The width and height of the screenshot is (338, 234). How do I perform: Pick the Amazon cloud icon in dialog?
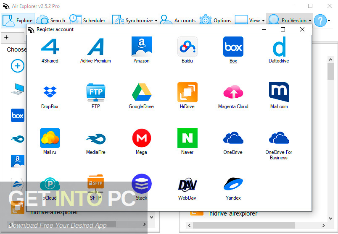tap(141, 50)
